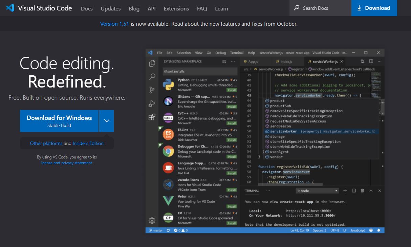411x247 pixels.
Task: Toggle the maximize panel chevron above the terminal
Action: [371, 190]
